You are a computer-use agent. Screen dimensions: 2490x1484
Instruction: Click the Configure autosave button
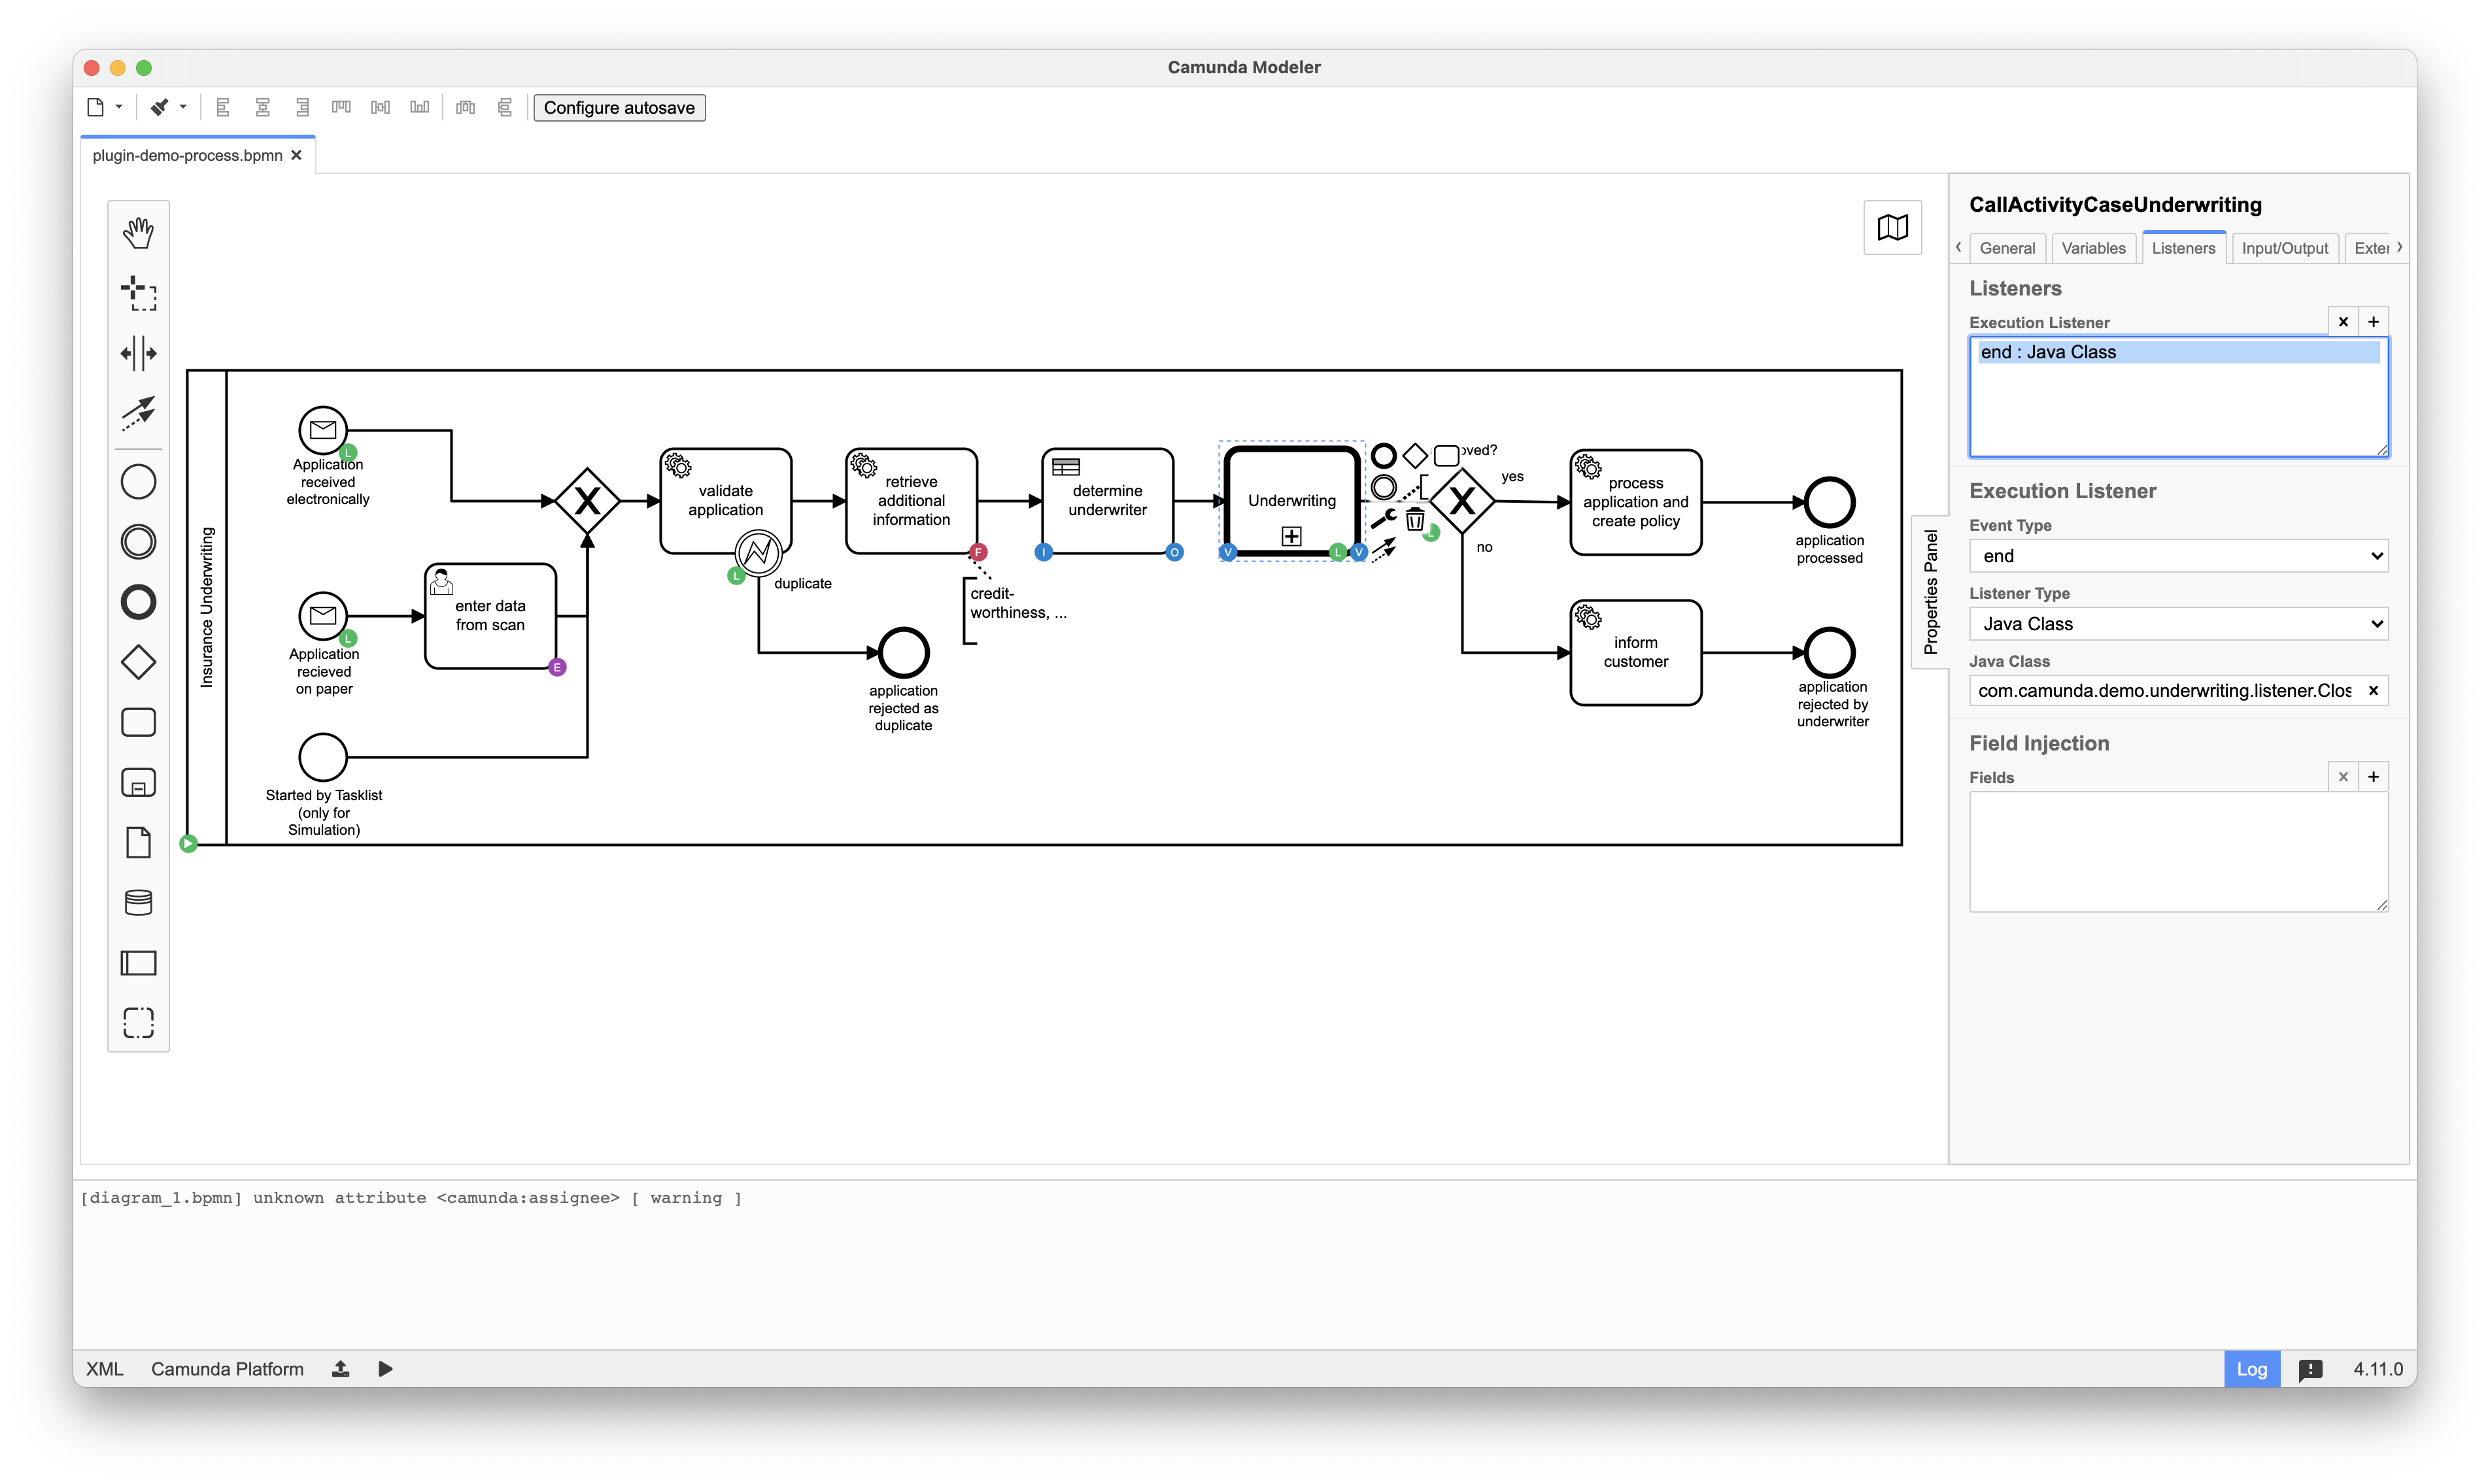click(x=619, y=107)
